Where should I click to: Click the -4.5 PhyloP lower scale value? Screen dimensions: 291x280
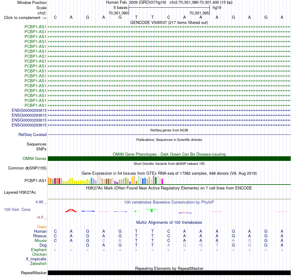click(x=40, y=217)
